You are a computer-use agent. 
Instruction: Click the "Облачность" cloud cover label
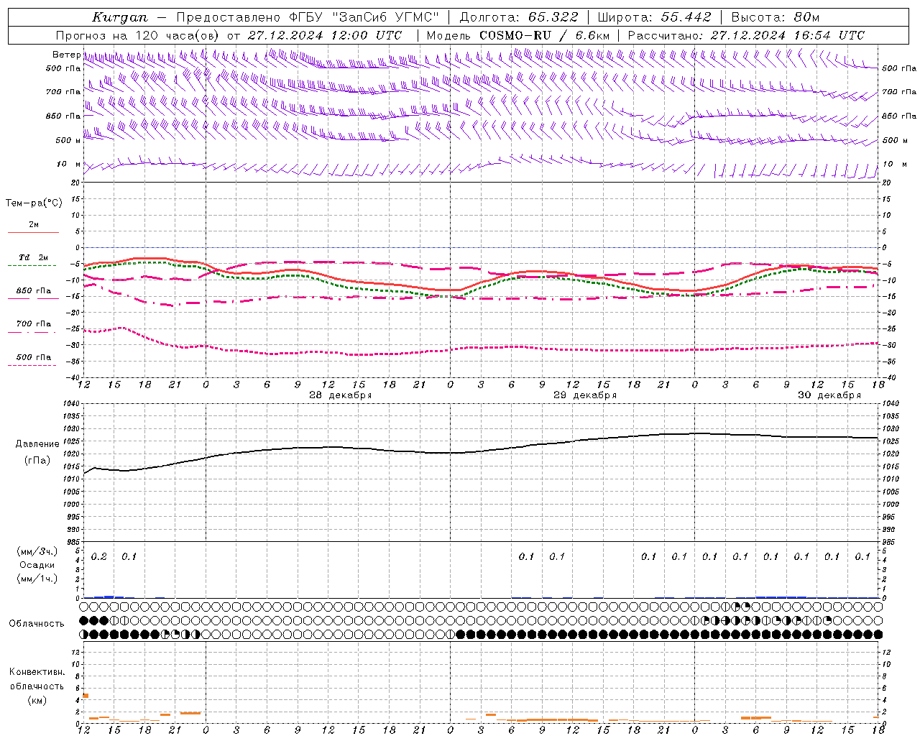click(37, 624)
